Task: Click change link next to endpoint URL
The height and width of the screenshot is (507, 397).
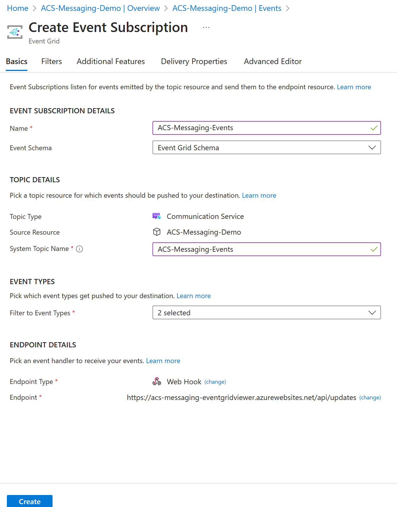Action: [370, 397]
